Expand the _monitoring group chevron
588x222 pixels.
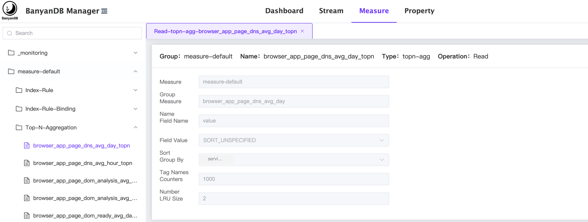click(136, 53)
